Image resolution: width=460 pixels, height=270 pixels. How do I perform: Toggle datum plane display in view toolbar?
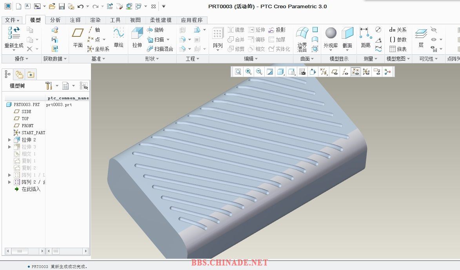point(334,72)
